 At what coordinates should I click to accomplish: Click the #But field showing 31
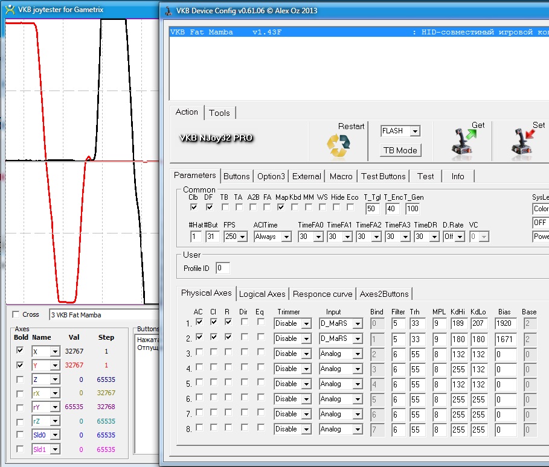pyautogui.click(x=213, y=237)
